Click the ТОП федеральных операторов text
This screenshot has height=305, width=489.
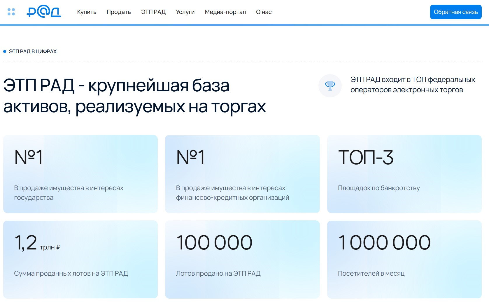point(412,85)
